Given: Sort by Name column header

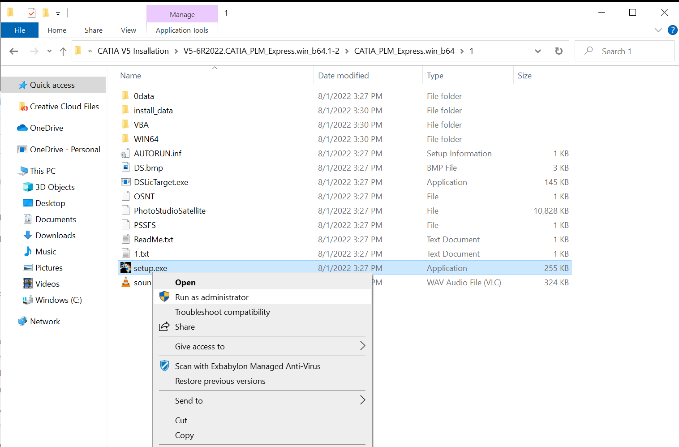Looking at the screenshot, I should (x=131, y=76).
